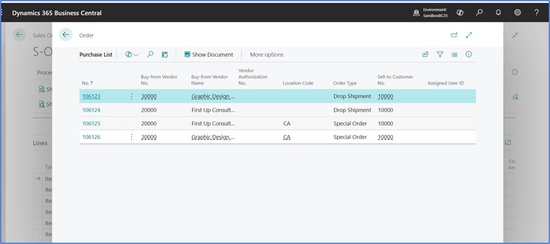Screen dimensions: 550x244
Task: Click Buy-from Vendor No. column header
Action: pos(159,80)
